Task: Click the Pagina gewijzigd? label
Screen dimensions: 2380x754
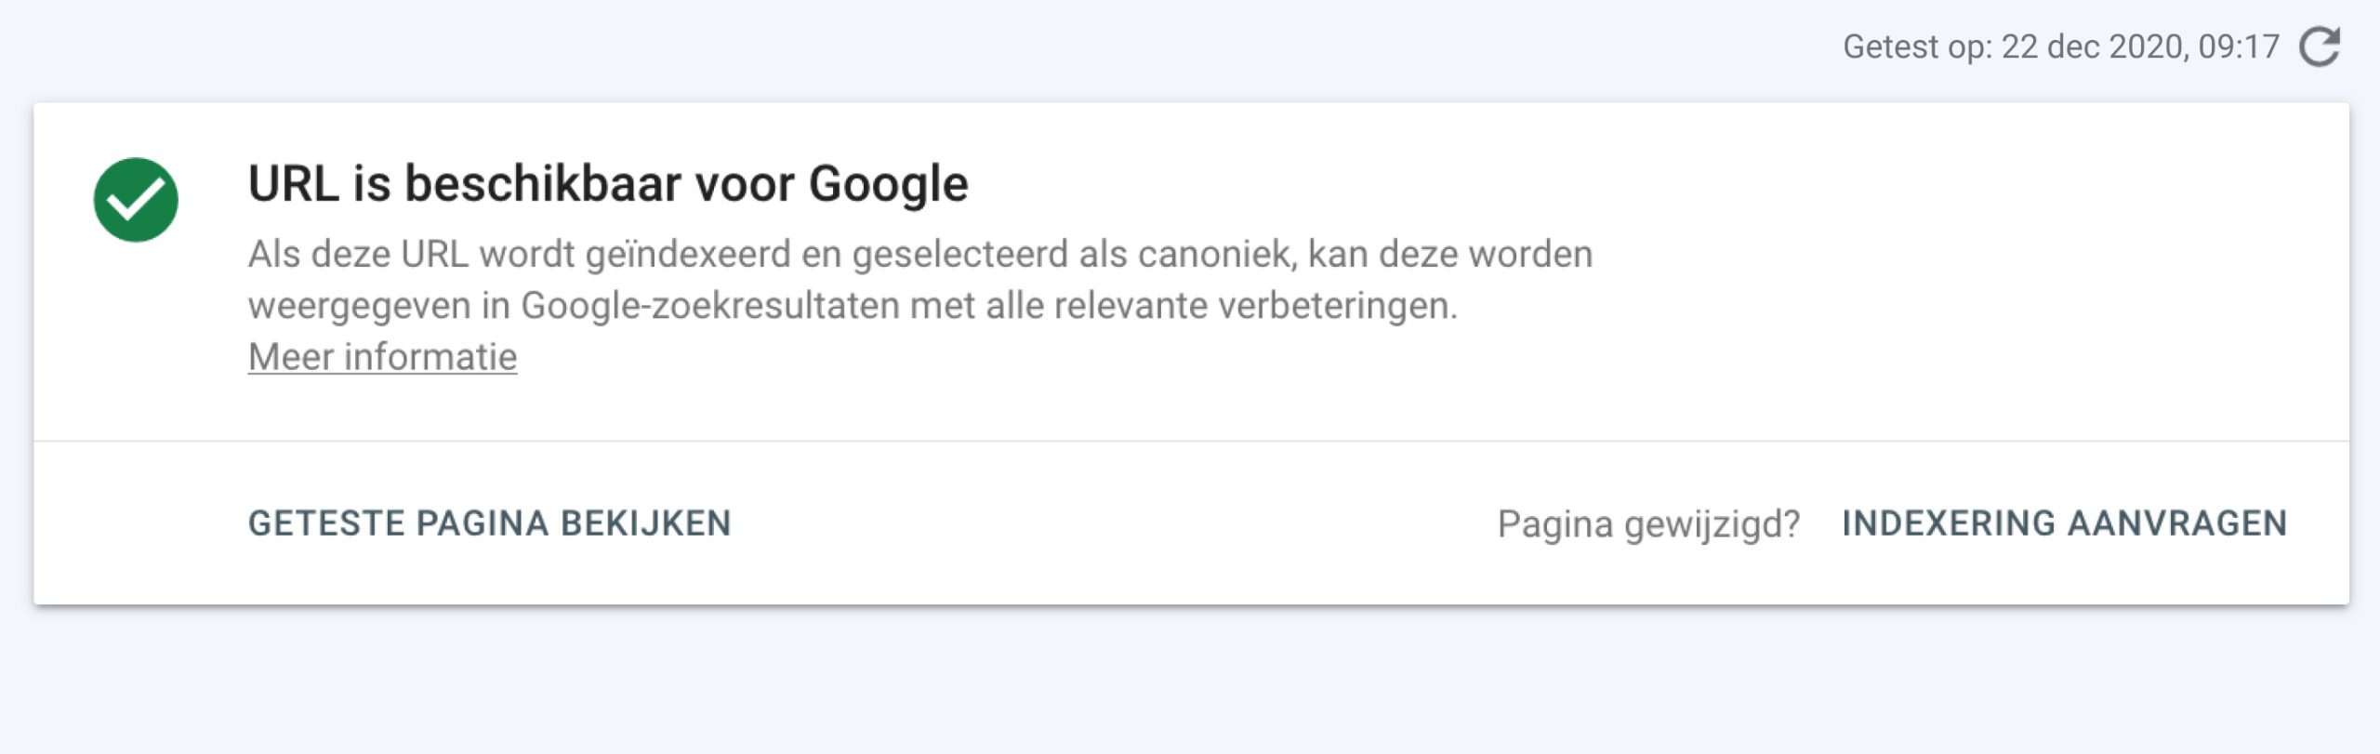Action: (1648, 524)
